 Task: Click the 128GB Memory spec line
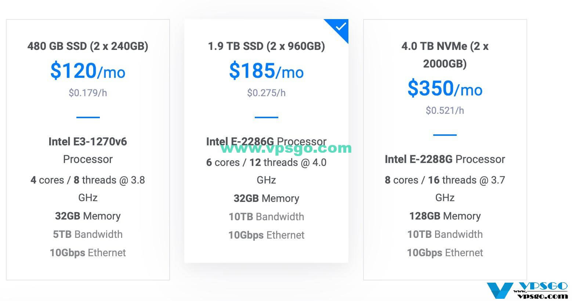[x=445, y=216]
